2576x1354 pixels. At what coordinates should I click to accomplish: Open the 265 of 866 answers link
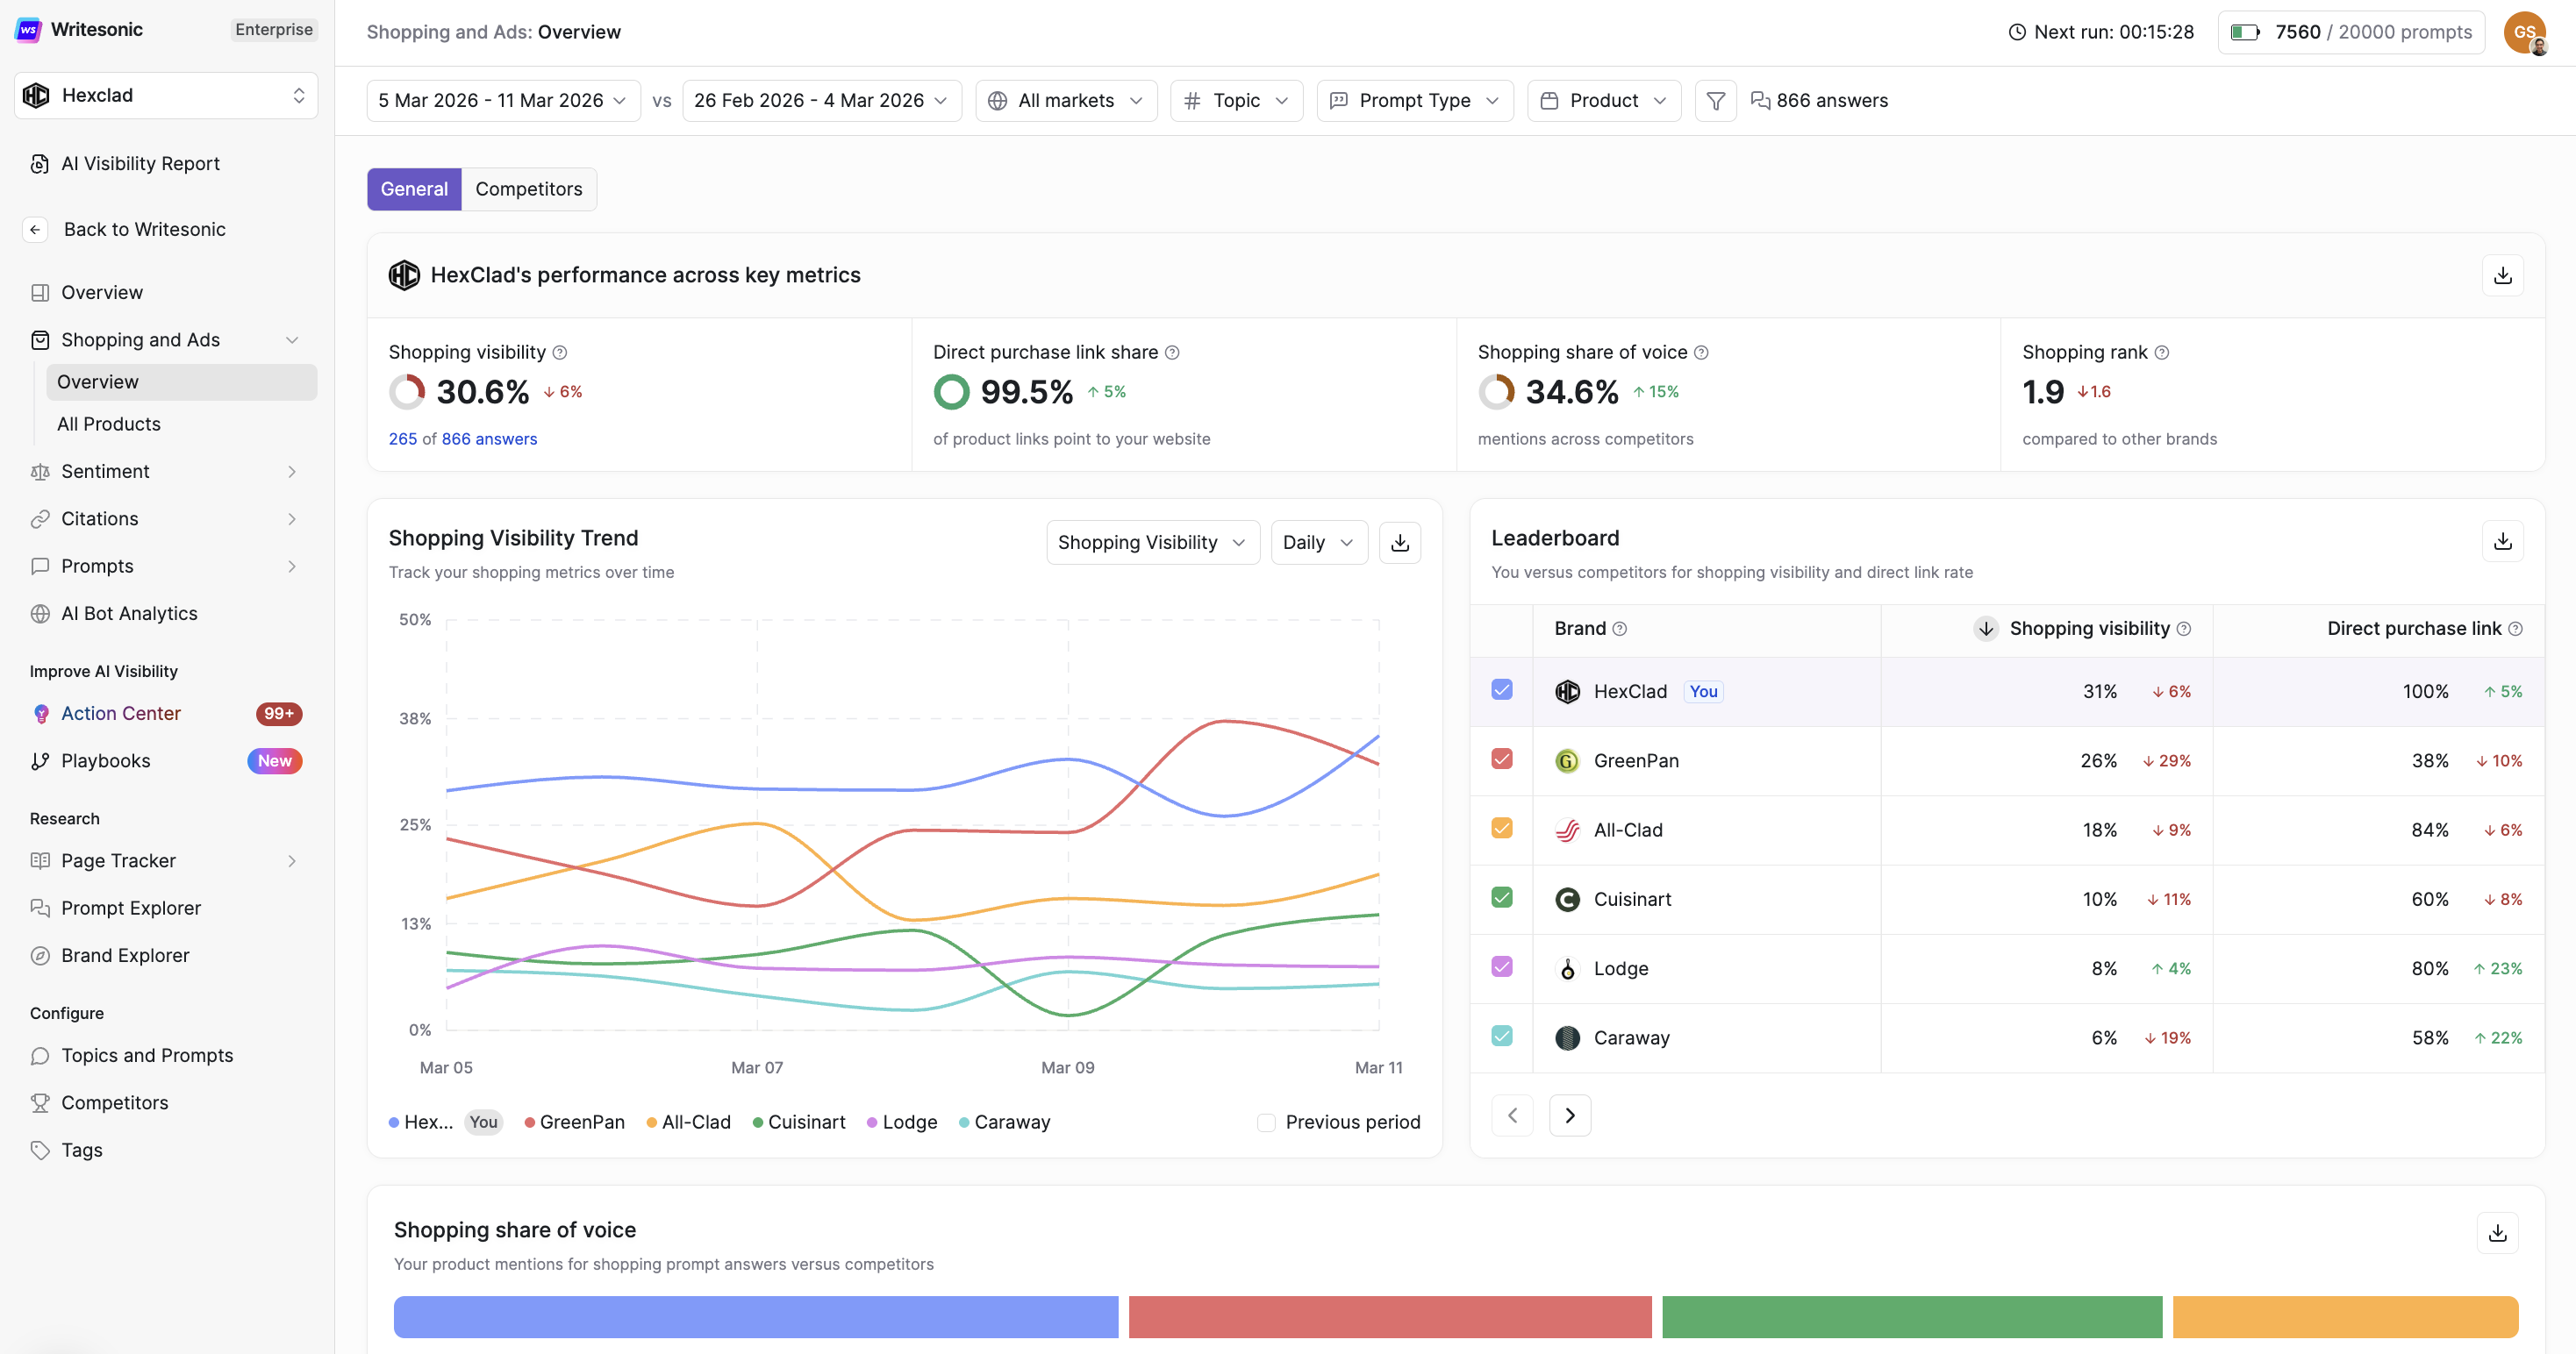(x=462, y=439)
